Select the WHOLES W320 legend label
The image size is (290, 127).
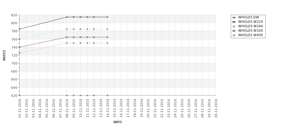(x=250, y=30)
